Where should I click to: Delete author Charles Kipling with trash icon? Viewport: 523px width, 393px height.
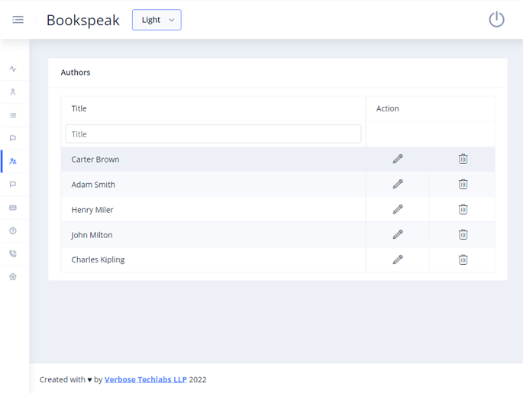coord(463,259)
